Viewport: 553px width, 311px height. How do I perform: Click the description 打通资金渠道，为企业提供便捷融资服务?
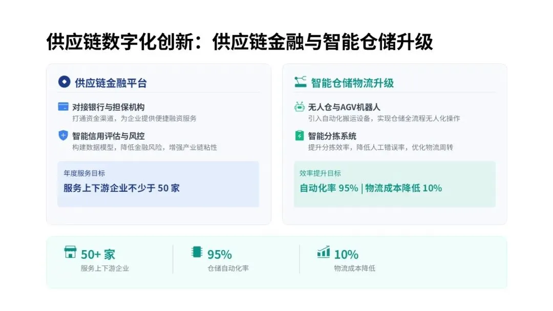(134, 118)
